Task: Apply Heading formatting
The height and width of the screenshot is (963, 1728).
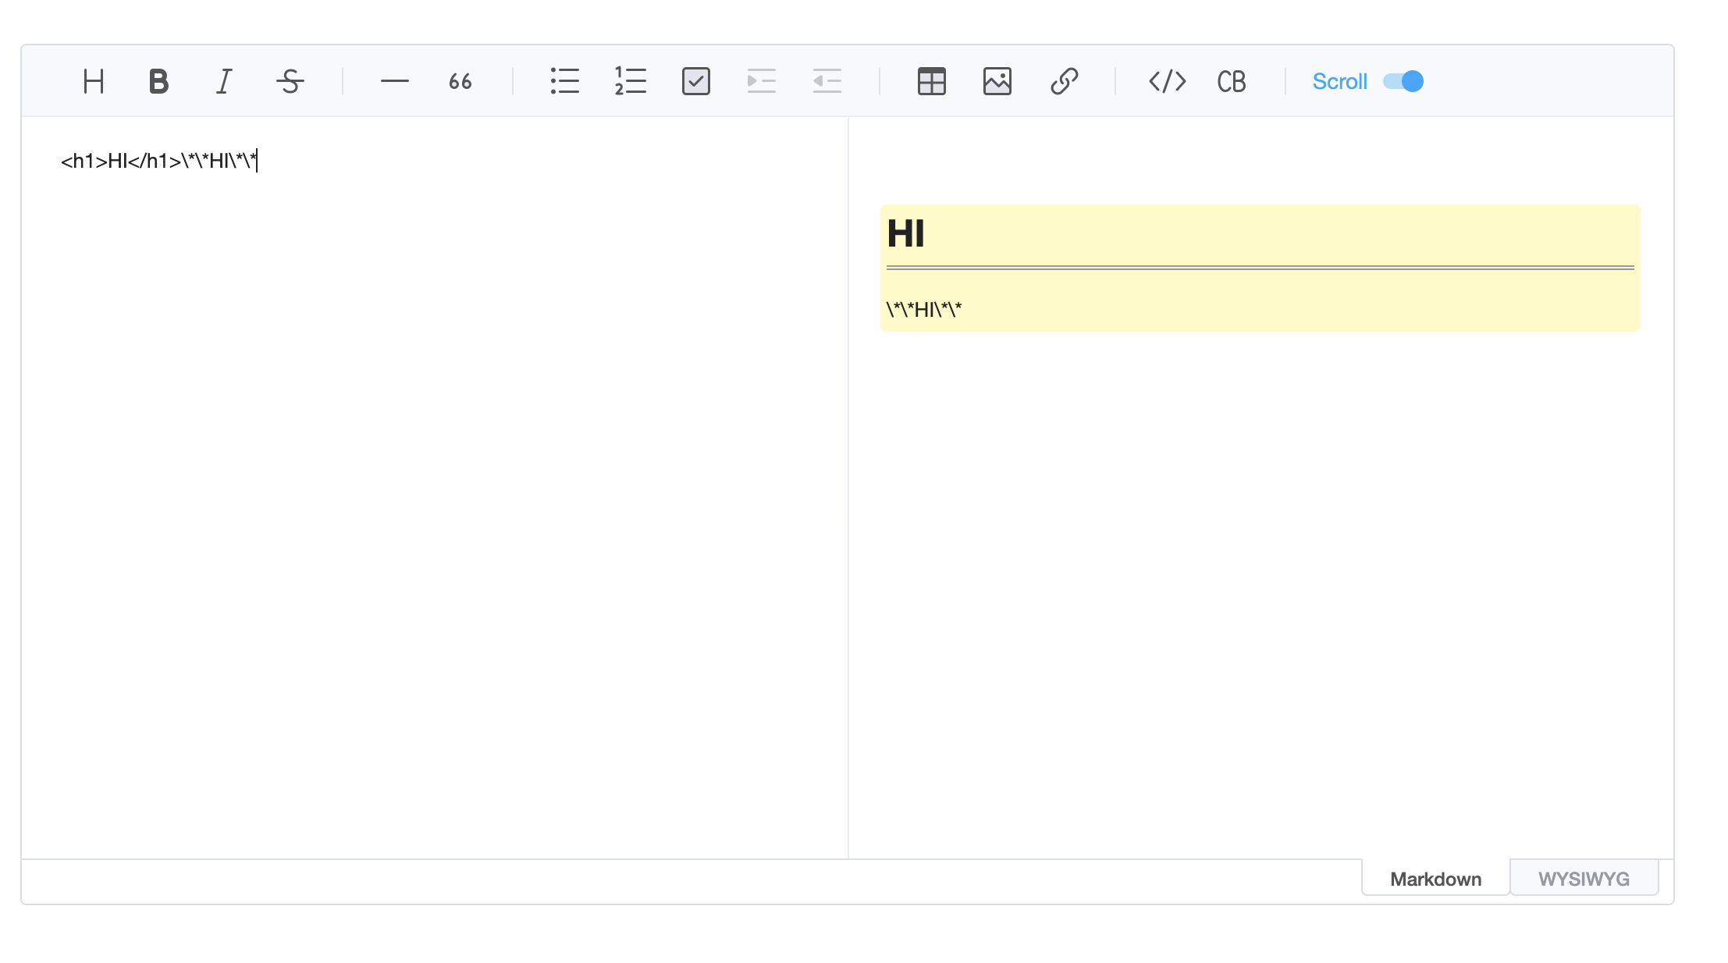Action: (92, 81)
